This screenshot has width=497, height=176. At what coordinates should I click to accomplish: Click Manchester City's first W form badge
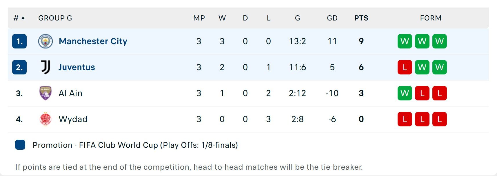405,41
